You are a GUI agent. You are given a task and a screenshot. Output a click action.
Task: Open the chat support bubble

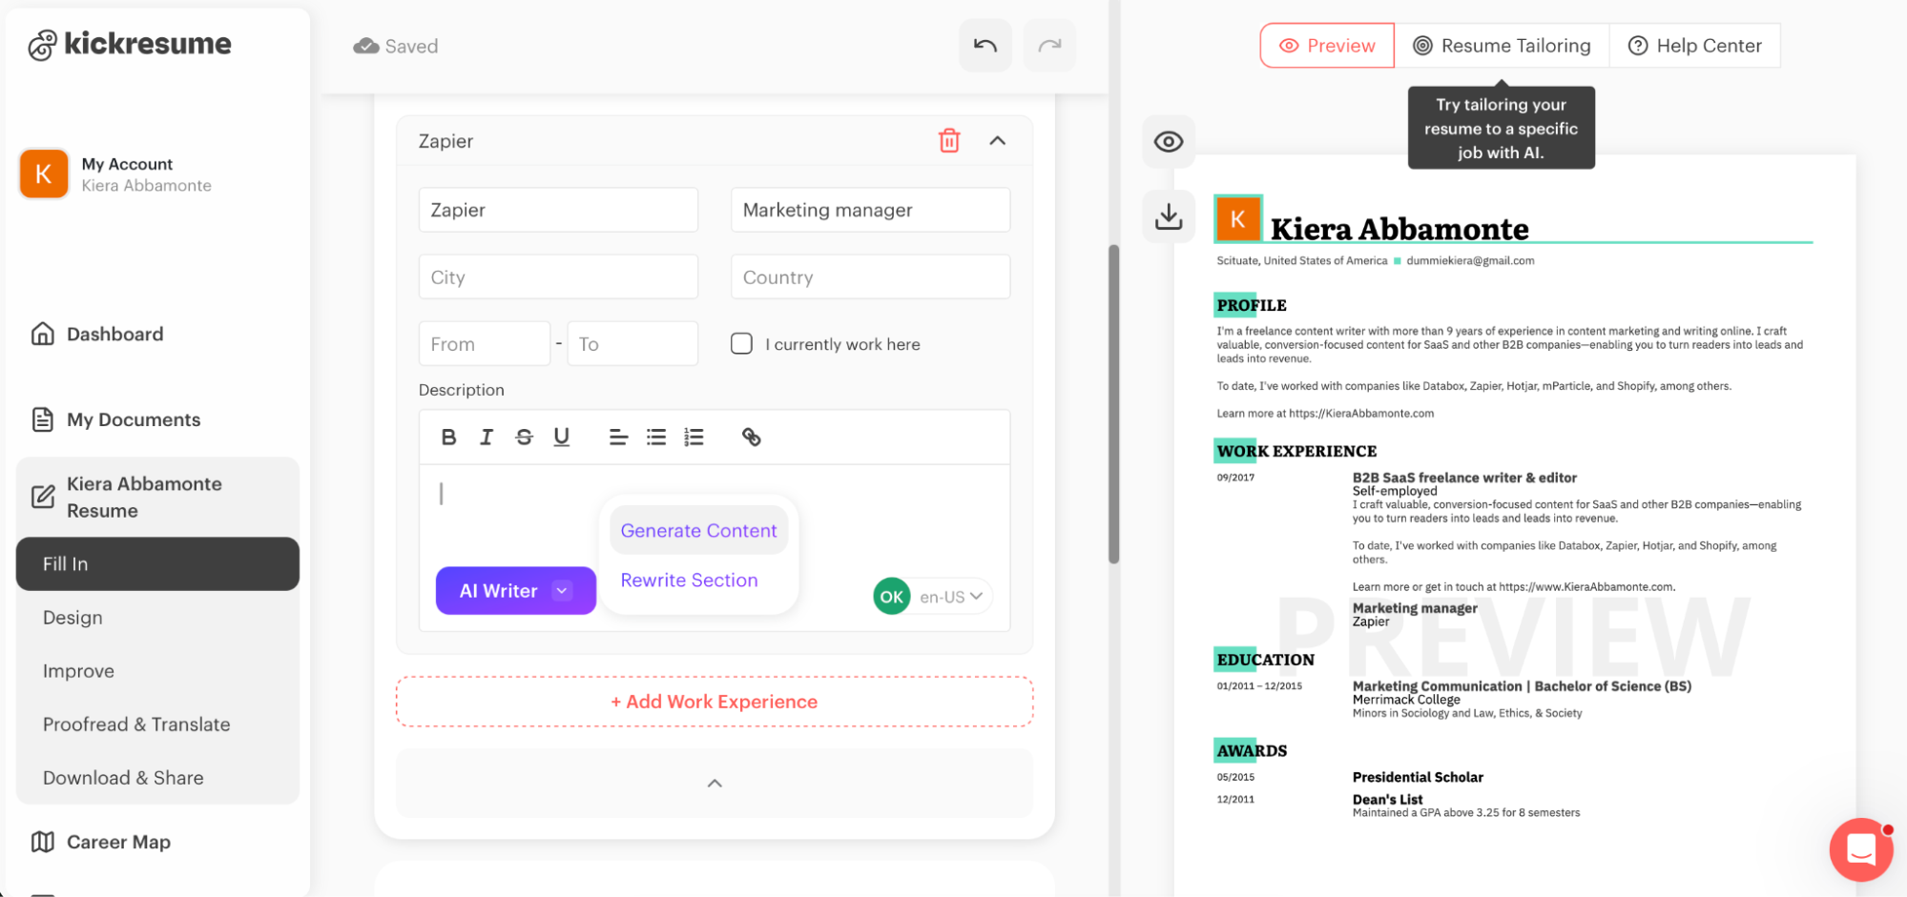[1861, 849]
